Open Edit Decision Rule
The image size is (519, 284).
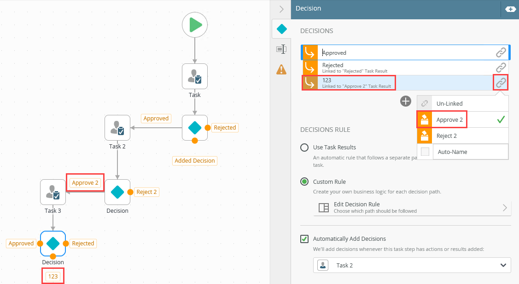pyautogui.click(x=412, y=207)
